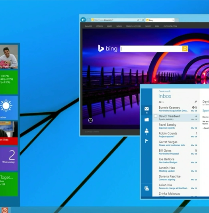Go back in the Internet Explorer window
Screen dimensions: 209x213
pyautogui.click(x=83, y=20)
